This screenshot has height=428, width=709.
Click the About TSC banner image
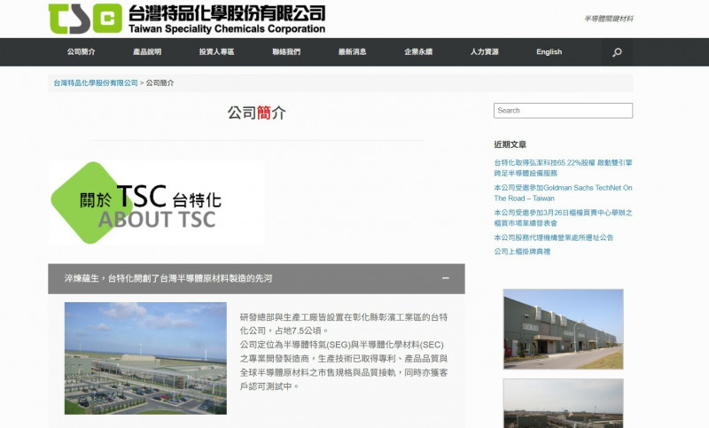(157, 202)
